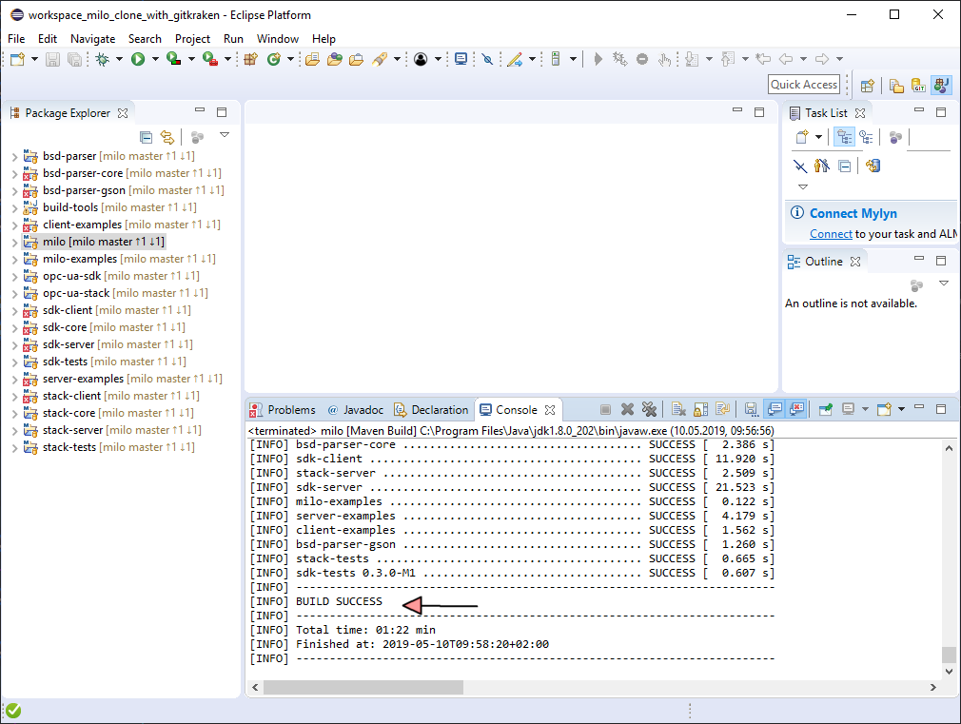This screenshot has height=724, width=961.
Task: Clear the Console output
Action: pyautogui.click(x=677, y=410)
